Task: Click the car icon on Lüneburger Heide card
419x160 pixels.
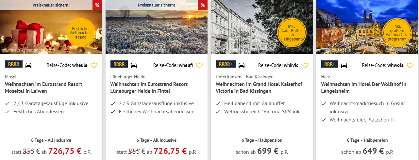Action: click(134, 65)
